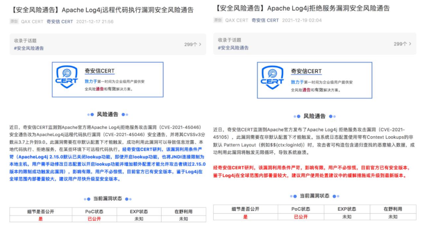
Task: Click 收录于话题 label in left article
Action: point(25,41)
